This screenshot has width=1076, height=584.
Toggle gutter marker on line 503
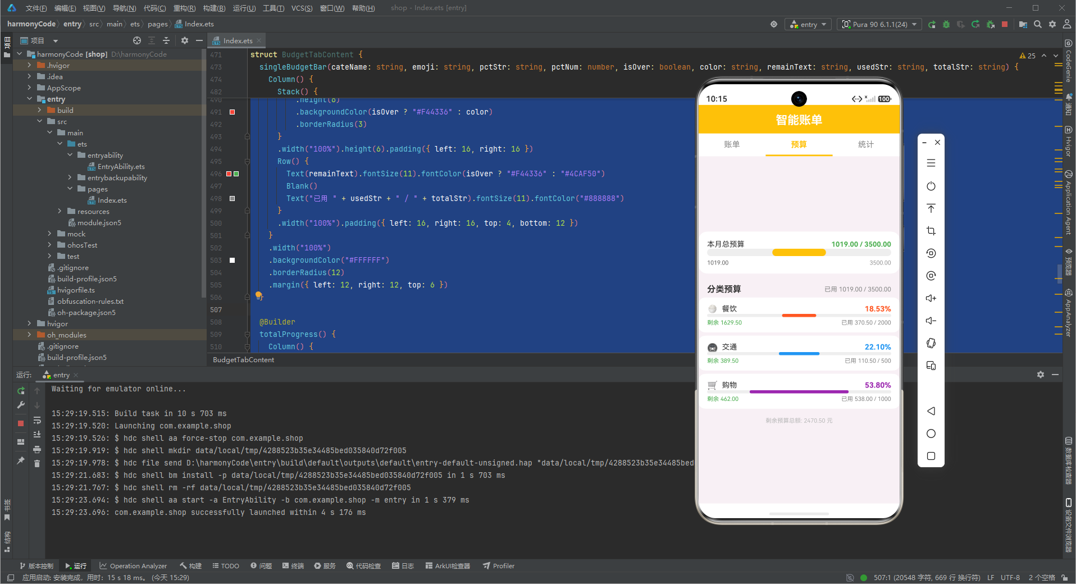232,260
